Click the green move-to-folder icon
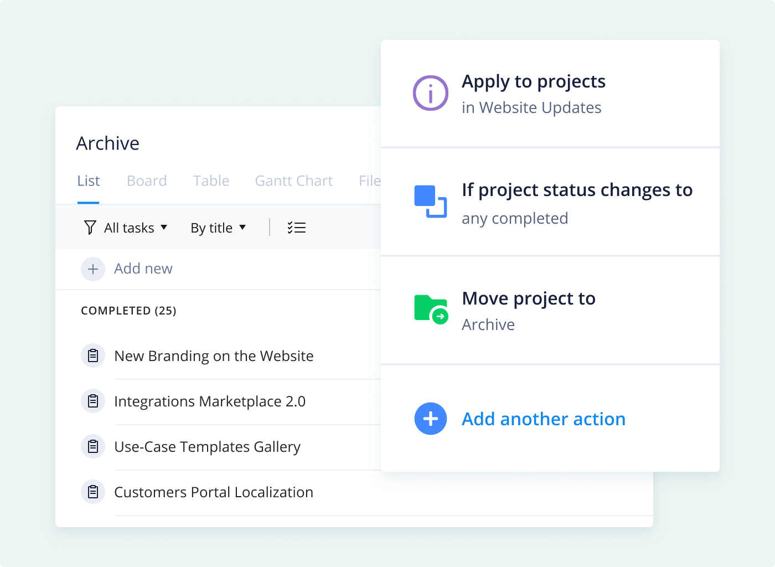 pos(431,310)
